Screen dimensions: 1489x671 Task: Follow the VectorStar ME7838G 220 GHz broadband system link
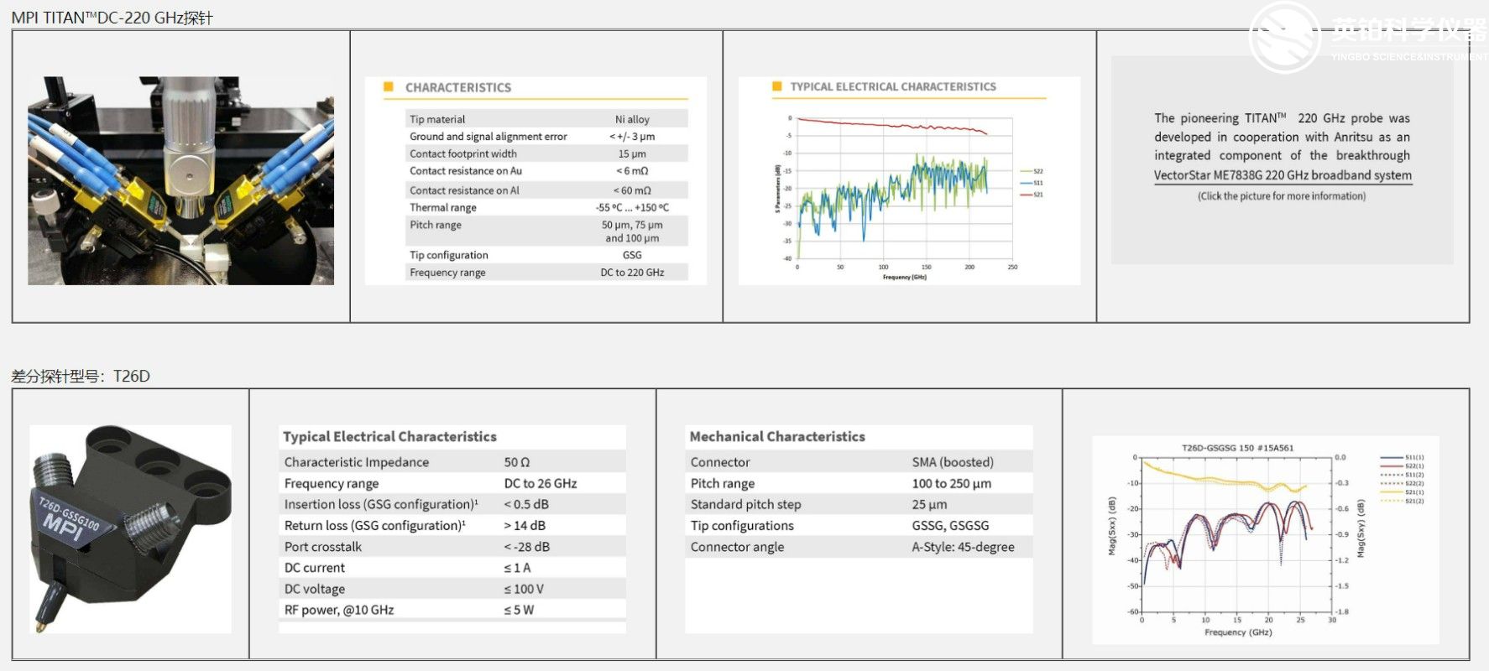1282,175
